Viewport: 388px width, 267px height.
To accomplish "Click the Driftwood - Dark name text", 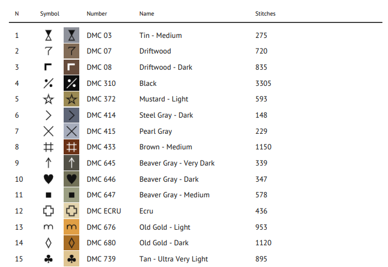I will tap(166, 67).
